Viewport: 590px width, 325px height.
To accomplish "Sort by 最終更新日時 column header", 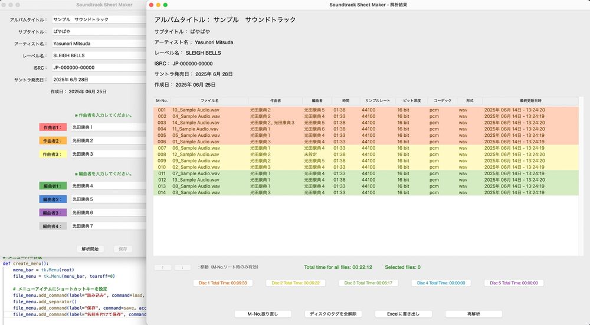I will click(x=530, y=101).
